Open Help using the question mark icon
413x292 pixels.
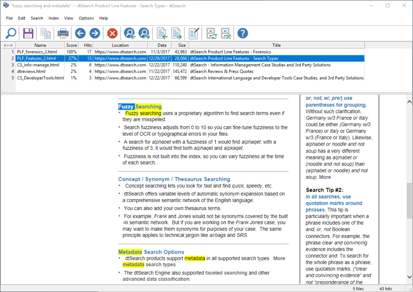point(242,33)
